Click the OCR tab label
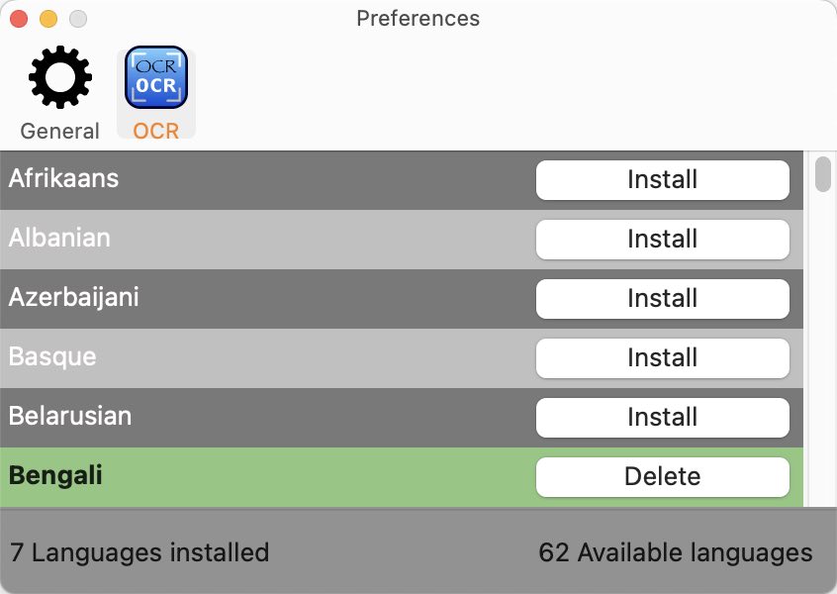 pyautogui.click(x=156, y=131)
